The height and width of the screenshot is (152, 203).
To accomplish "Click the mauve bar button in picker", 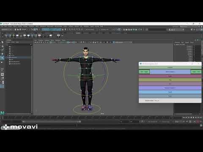I will point(170,84).
